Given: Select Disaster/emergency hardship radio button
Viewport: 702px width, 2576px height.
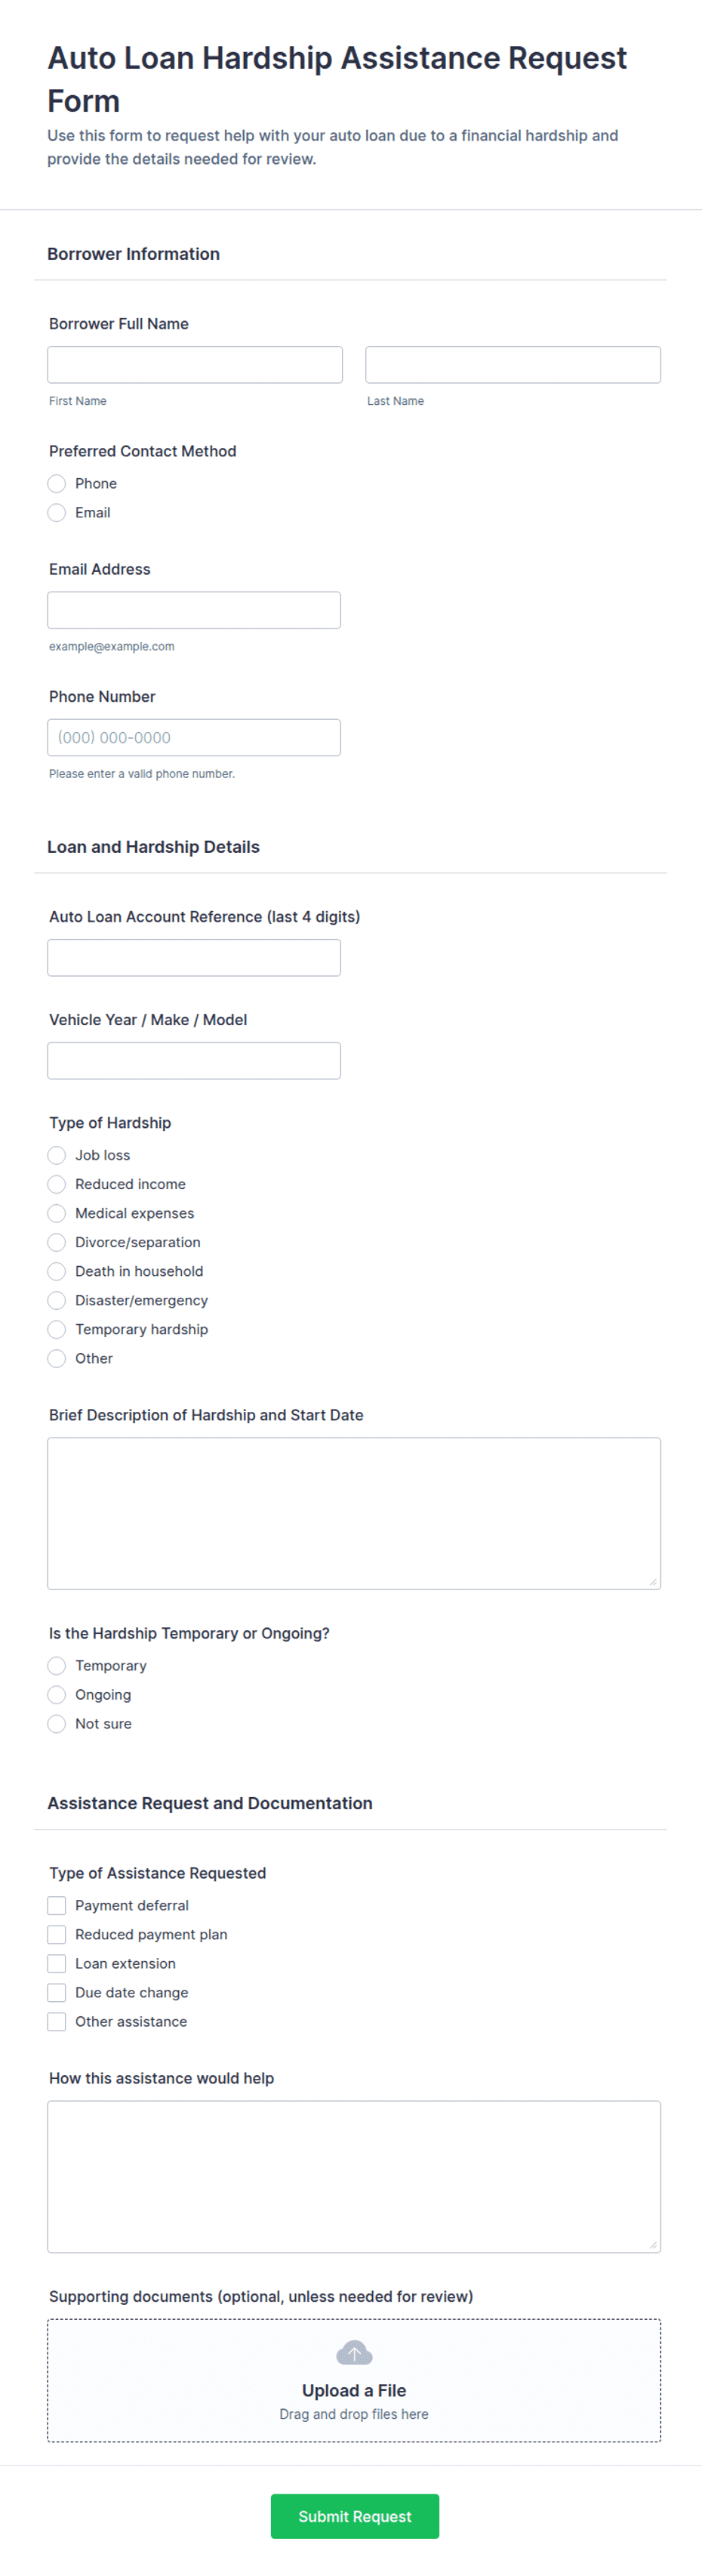Looking at the screenshot, I should (x=57, y=1300).
